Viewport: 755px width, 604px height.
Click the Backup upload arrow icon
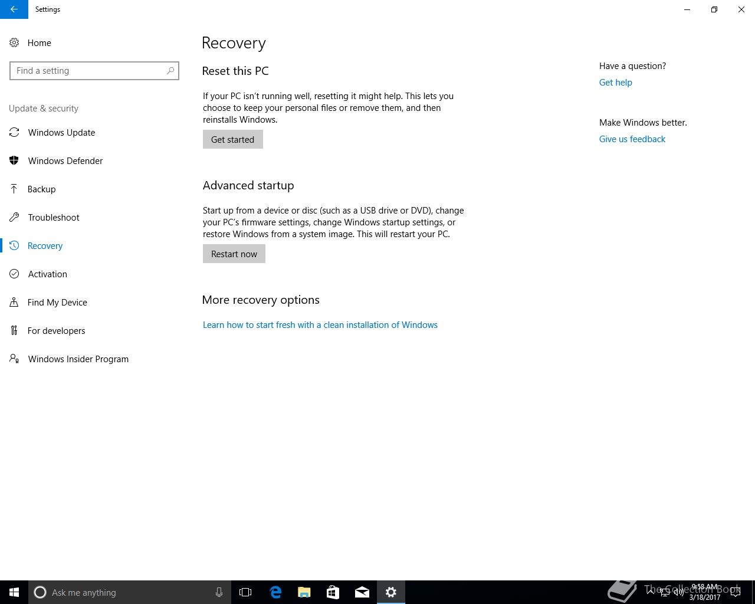(14, 189)
